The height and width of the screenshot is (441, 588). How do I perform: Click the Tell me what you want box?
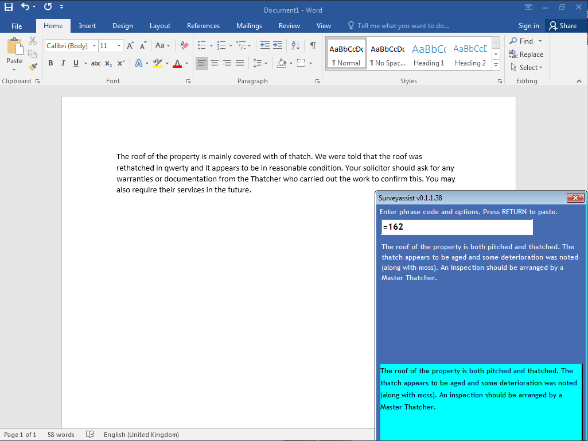coord(399,26)
